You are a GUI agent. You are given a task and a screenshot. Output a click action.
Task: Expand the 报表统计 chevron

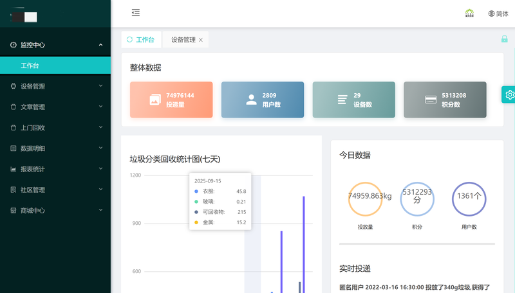[x=100, y=168]
